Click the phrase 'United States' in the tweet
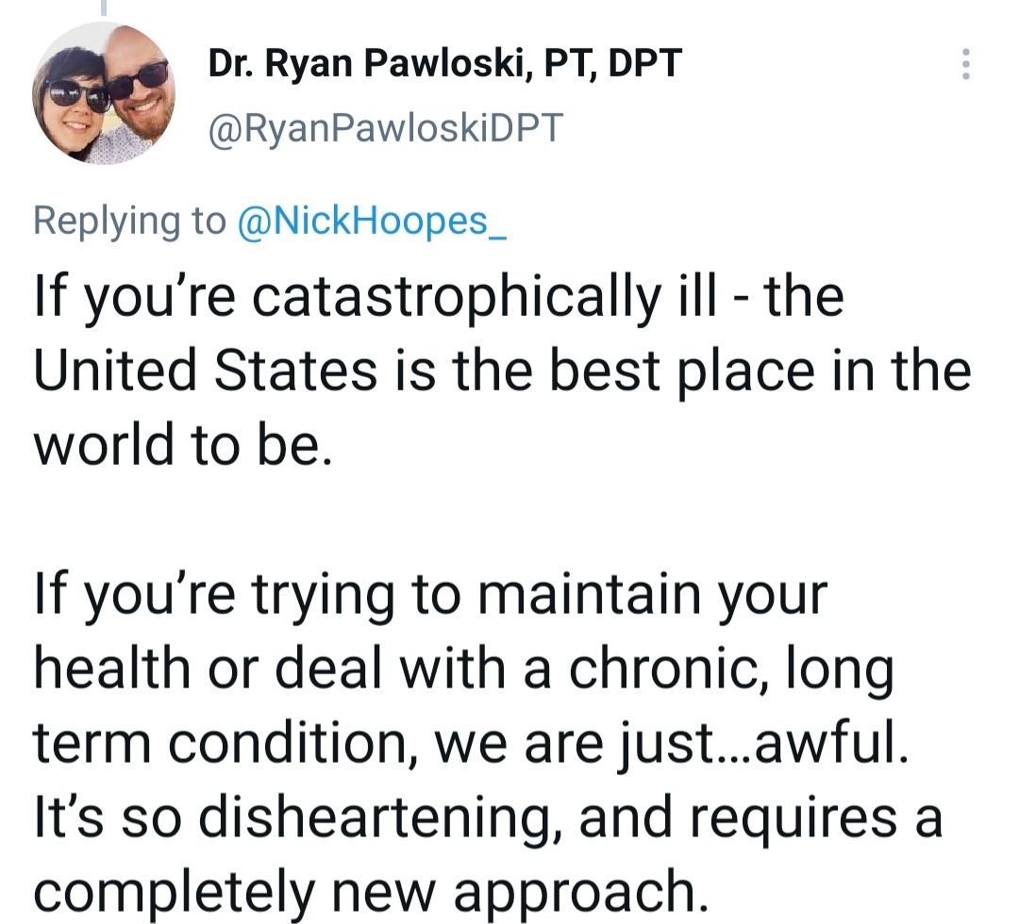This screenshot has height=924, width=1019. tap(206, 371)
